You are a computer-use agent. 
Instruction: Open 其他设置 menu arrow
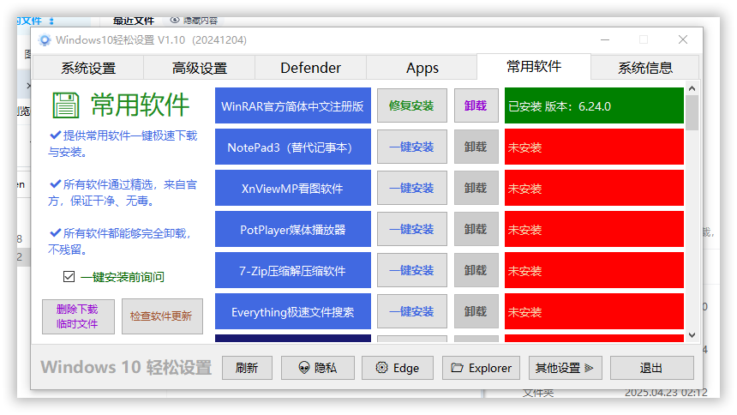589,368
